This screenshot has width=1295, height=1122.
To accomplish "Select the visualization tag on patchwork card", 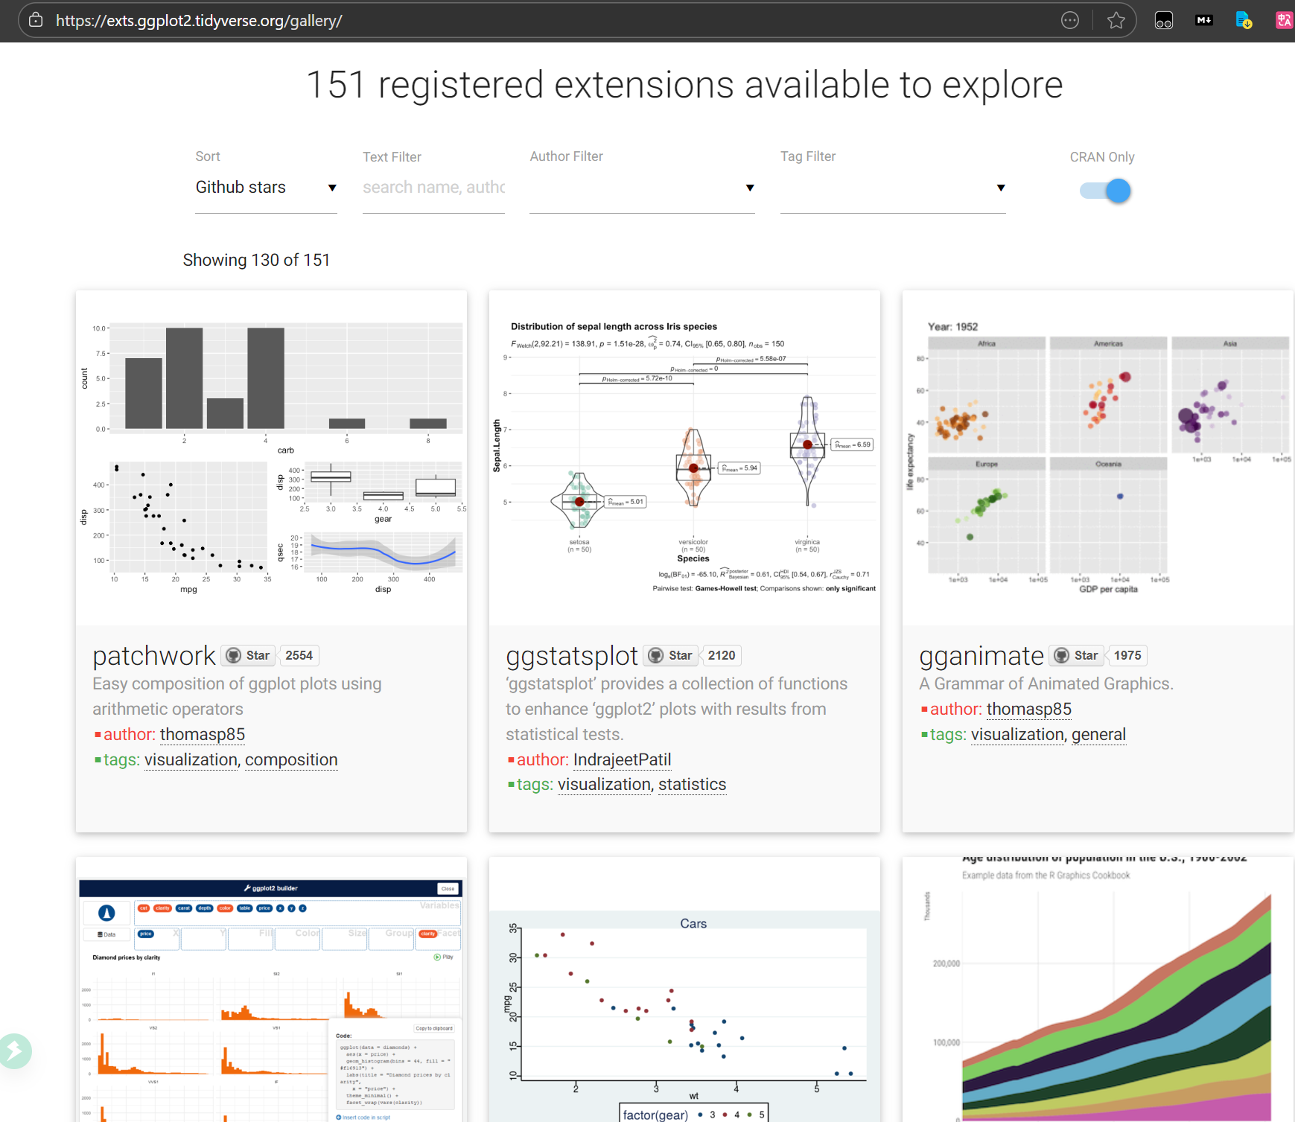I will pos(191,759).
